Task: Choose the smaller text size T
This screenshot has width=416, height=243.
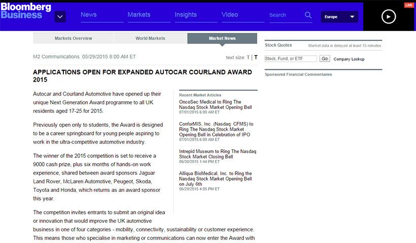Action: click(248, 57)
